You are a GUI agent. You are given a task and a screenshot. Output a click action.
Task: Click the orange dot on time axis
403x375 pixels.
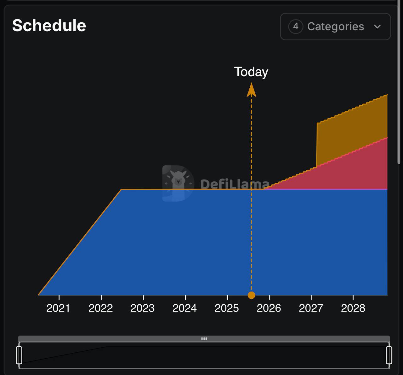point(251,295)
